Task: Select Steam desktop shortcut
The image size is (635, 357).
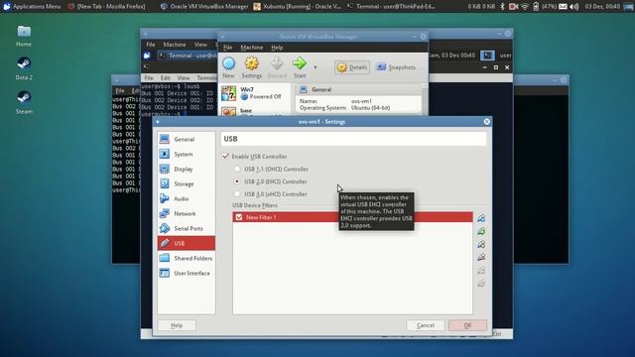Action: [x=24, y=103]
